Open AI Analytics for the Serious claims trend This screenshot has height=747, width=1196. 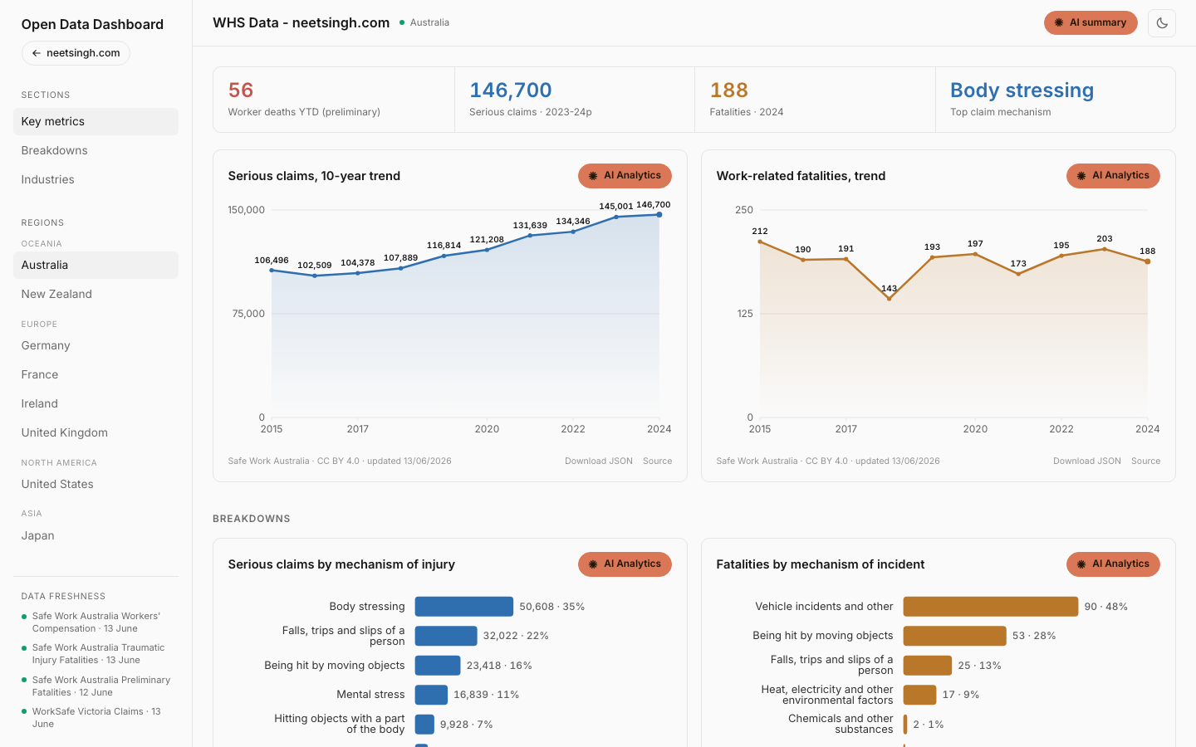click(625, 176)
